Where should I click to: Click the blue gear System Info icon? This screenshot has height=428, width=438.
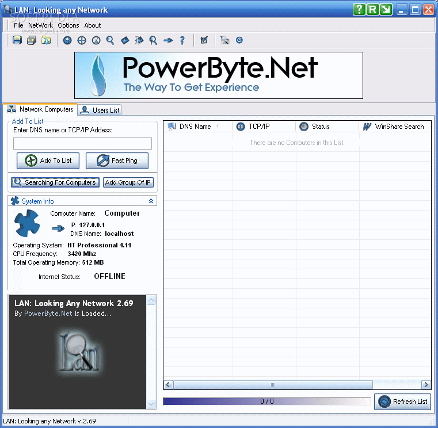click(x=27, y=223)
